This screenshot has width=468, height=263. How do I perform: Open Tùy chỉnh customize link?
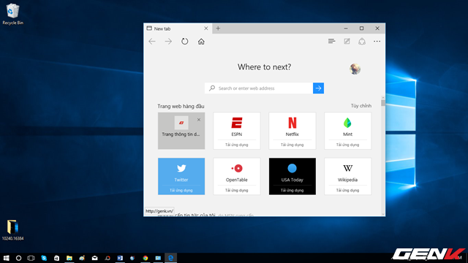(x=361, y=106)
